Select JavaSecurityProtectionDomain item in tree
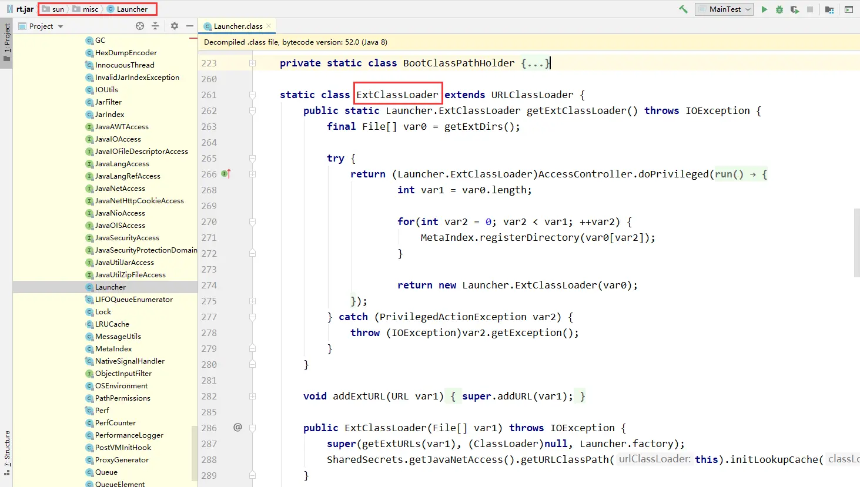The width and height of the screenshot is (860, 487). (x=146, y=250)
